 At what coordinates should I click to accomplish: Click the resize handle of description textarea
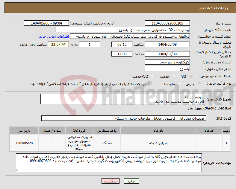(42, 103)
